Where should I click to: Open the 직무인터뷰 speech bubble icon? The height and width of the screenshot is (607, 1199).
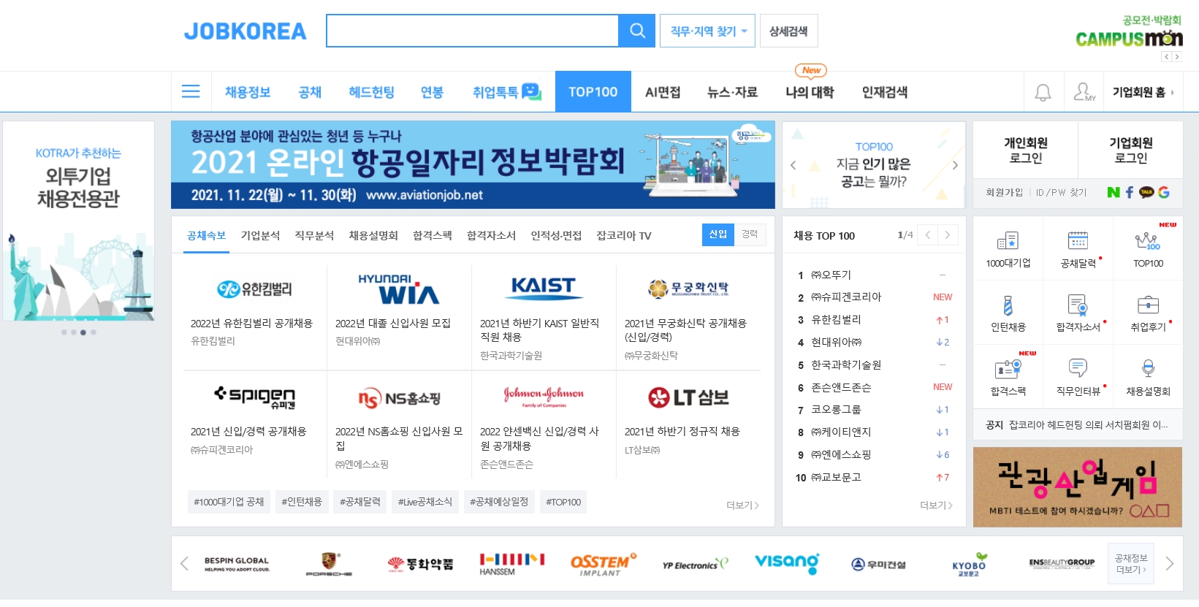[1078, 367]
